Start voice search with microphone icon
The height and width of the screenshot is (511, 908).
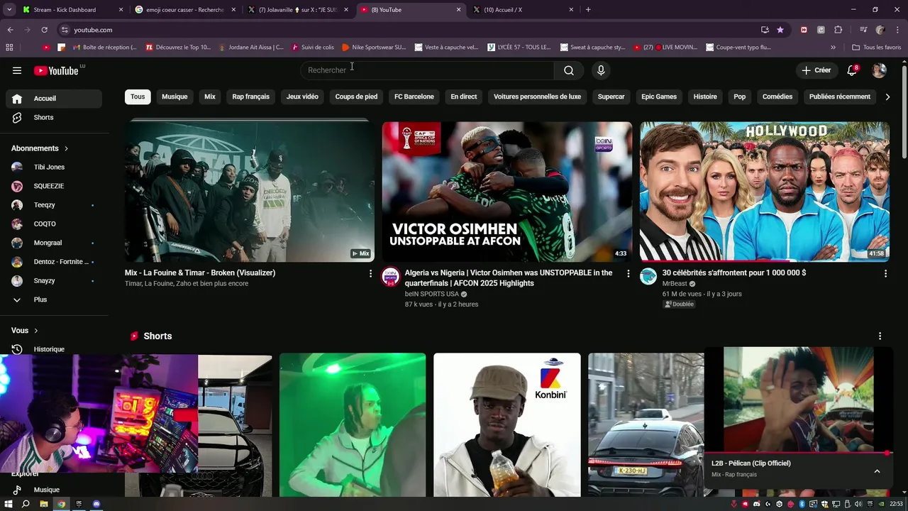tap(601, 70)
